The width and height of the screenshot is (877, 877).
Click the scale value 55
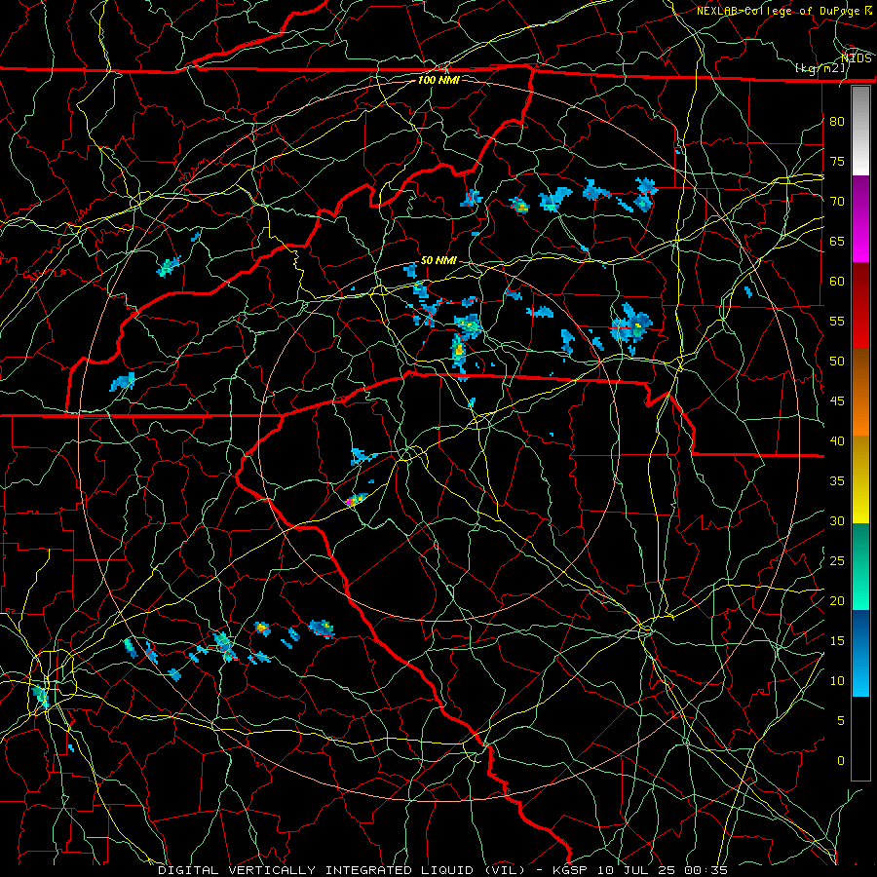point(837,321)
